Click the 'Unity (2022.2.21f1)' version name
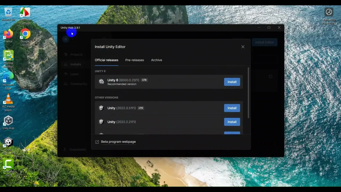 click(122, 122)
